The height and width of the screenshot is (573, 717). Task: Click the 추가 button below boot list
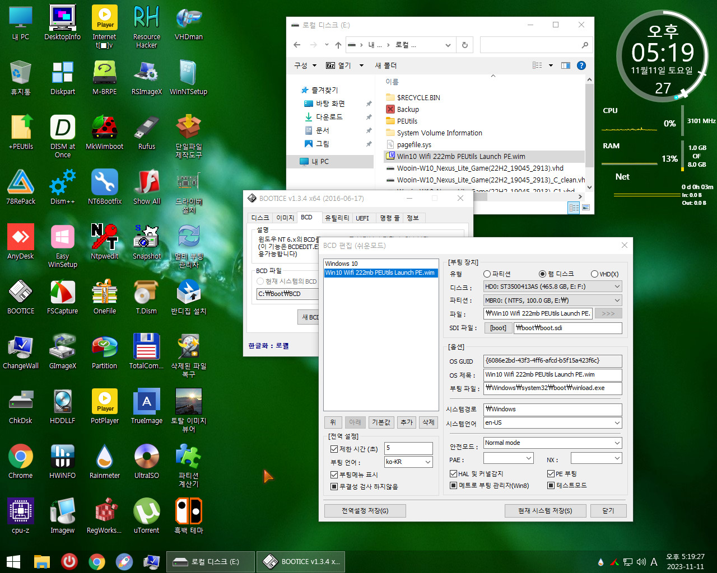(407, 422)
